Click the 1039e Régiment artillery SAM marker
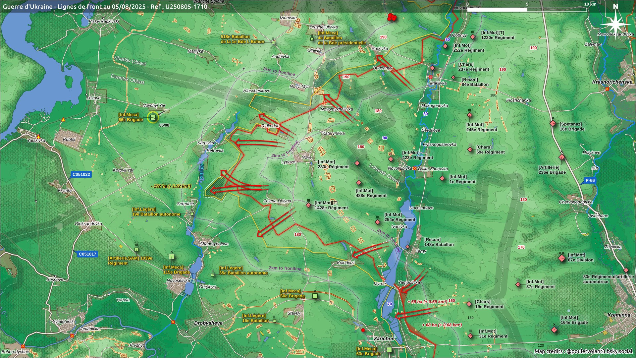 coord(136,249)
